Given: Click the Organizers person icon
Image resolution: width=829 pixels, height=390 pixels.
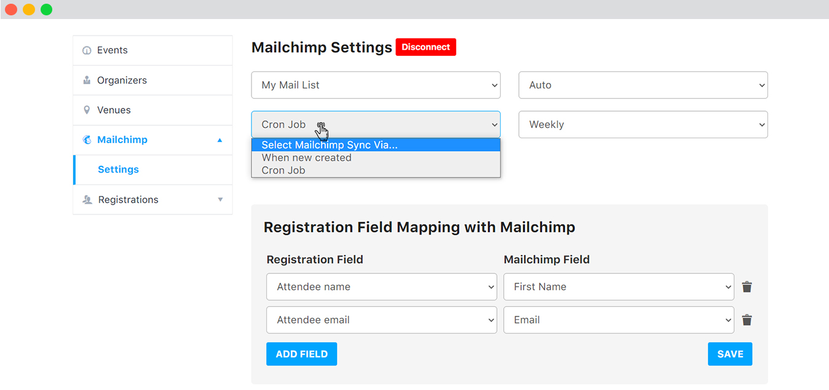Looking at the screenshot, I should point(87,80).
